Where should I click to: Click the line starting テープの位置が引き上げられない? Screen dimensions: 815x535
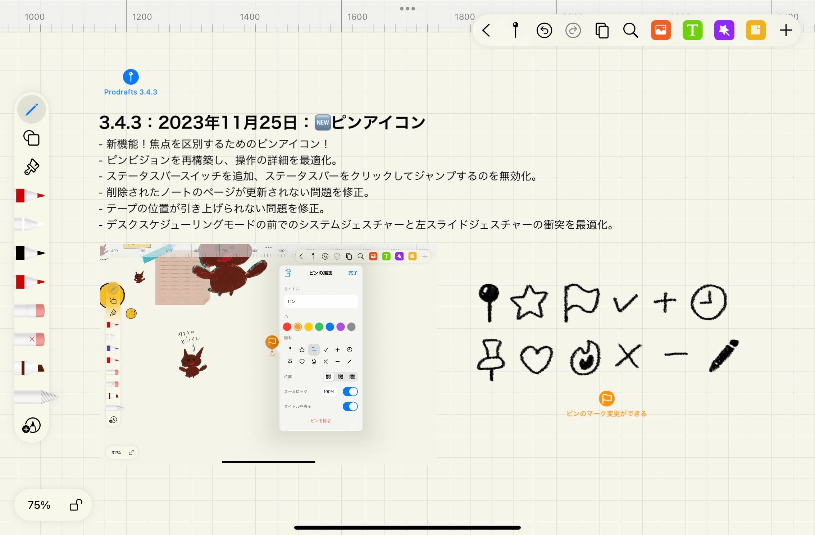point(212,209)
